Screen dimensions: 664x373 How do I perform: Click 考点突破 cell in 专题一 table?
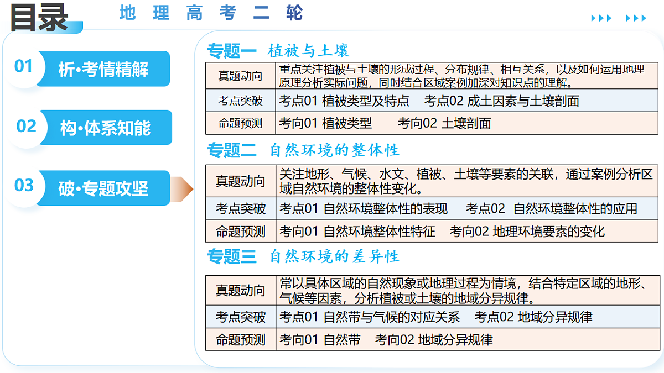(x=240, y=101)
